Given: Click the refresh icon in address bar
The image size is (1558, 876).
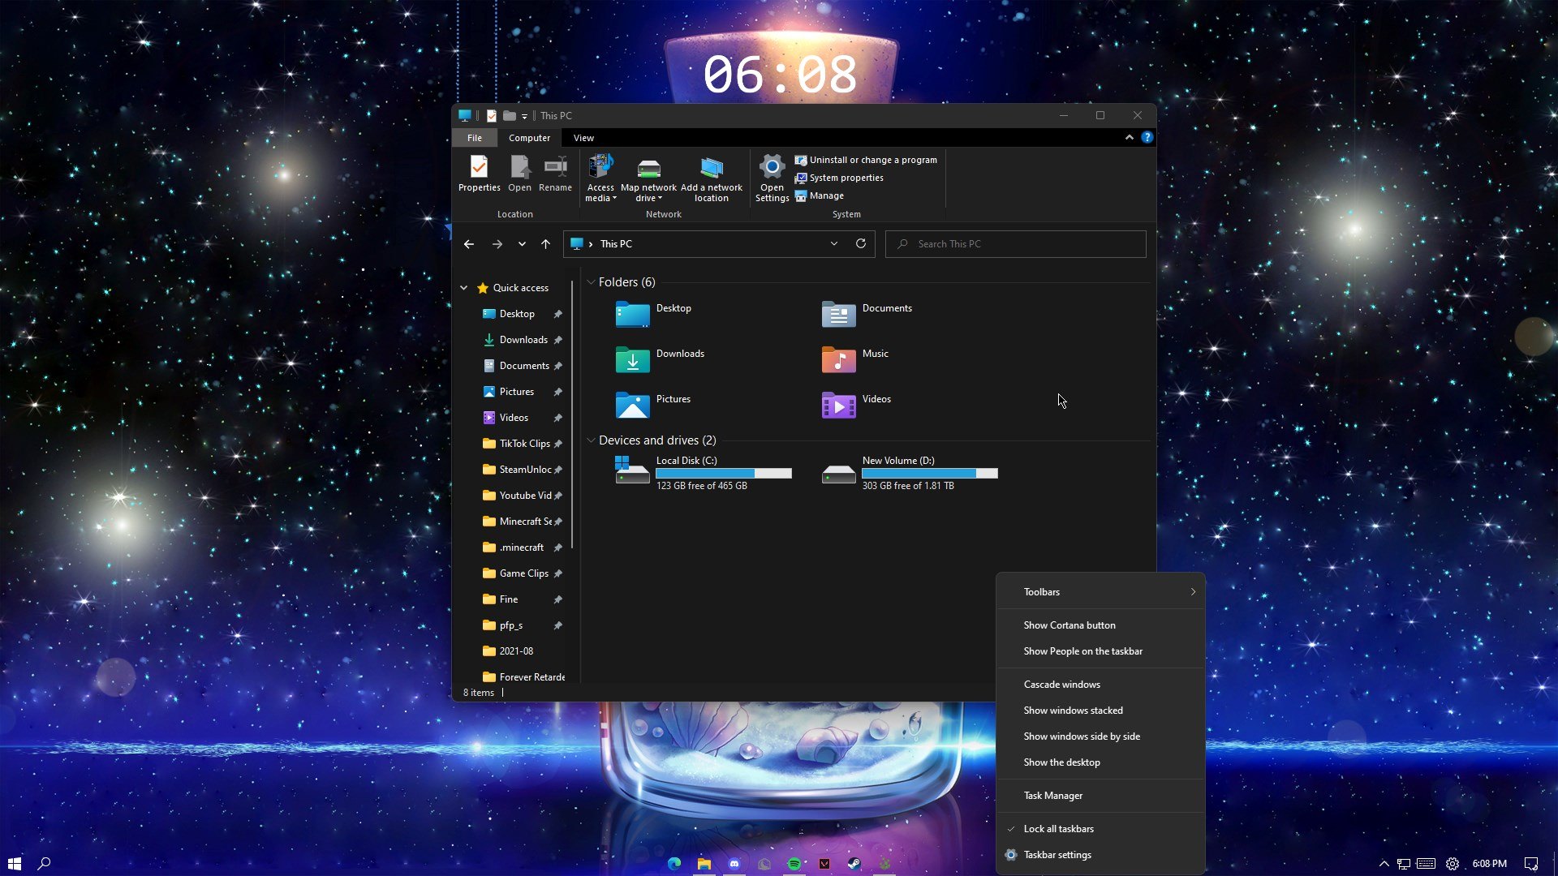Looking at the screenshot, I should pos(861,243).
